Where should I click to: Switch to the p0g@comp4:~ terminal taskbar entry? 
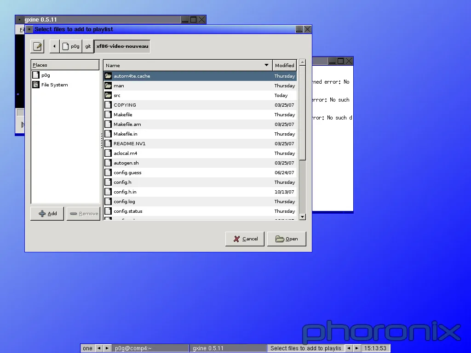tap(150, 348)
